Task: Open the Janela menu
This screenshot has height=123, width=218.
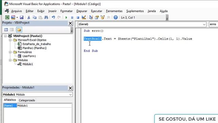Action: [x=152, y=11]
